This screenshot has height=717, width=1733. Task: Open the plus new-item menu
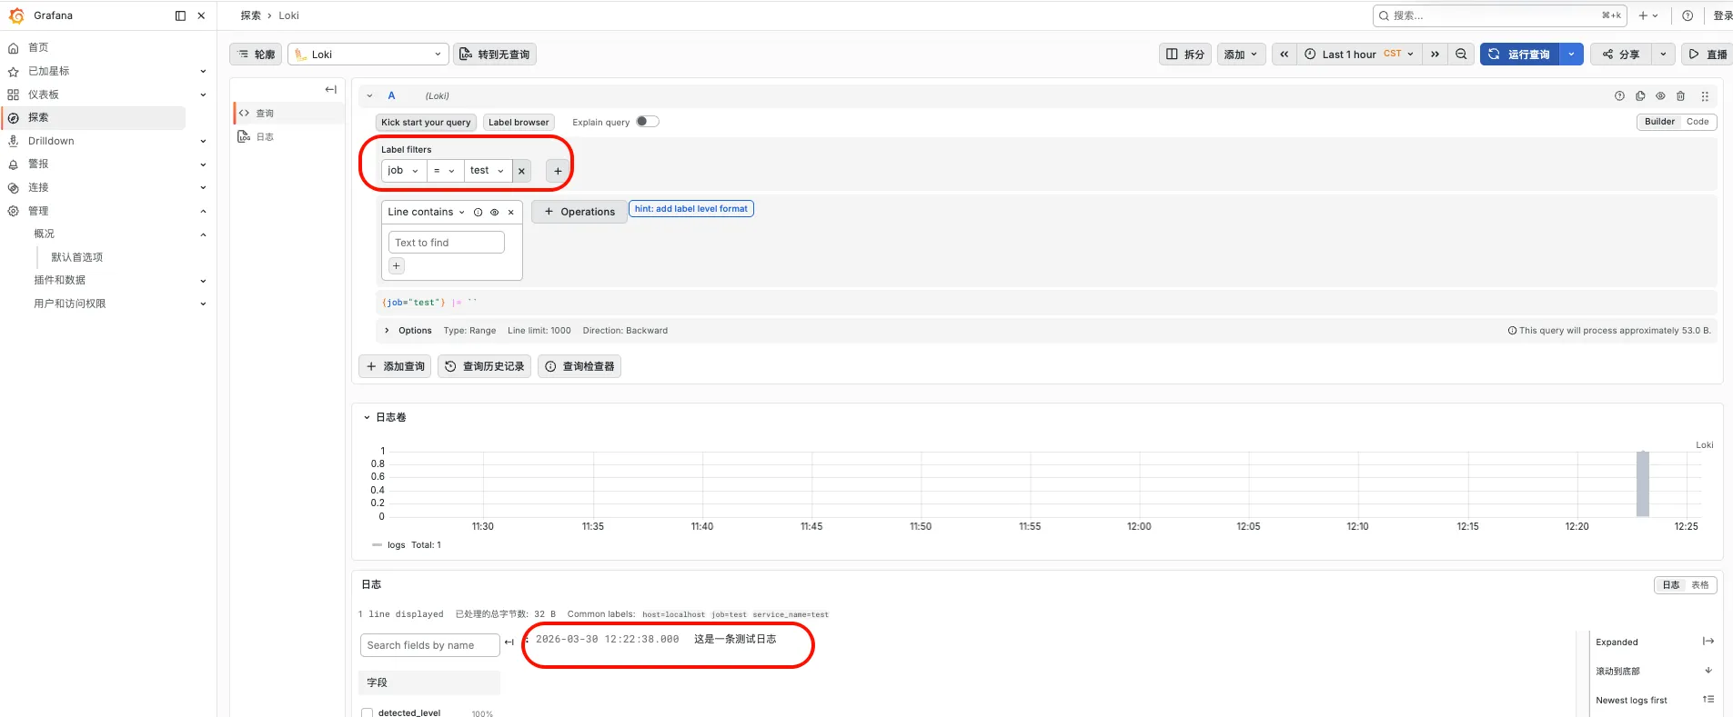click(x=1648, y=15)
